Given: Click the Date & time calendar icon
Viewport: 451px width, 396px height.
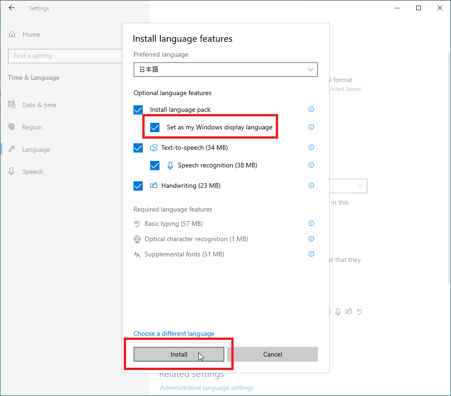Looking at the screenshot, I should pyautogui.click(x=12, y=104).
